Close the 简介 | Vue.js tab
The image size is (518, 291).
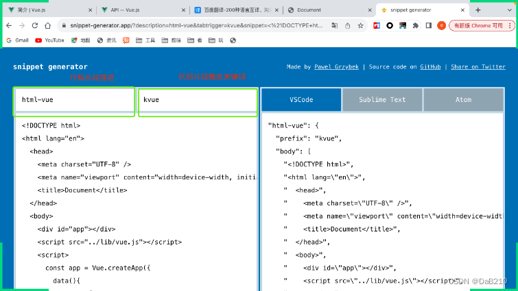[90, 10]
